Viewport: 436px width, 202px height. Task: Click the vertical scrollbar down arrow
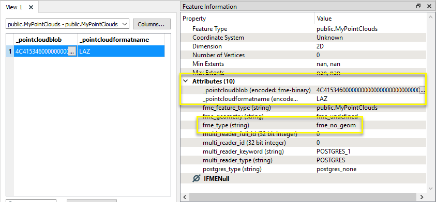(x=431, y=188)
